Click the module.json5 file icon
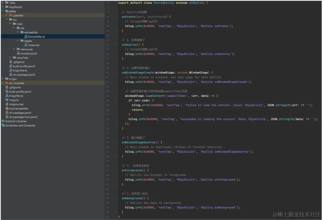Screen dimensions: 323x220 coord(18,53)
